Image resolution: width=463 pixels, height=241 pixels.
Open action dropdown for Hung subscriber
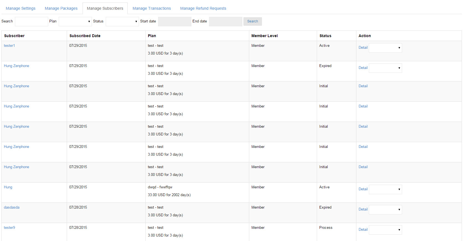pos(385,189)
